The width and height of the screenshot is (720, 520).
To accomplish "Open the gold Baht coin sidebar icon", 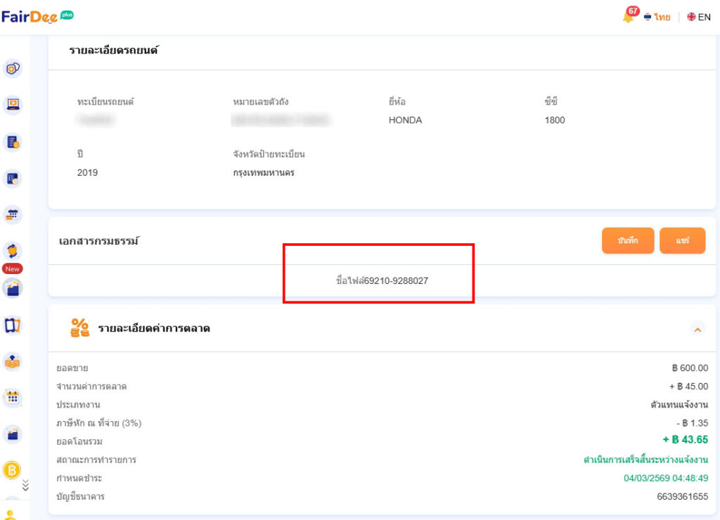I will pos(12,470).
